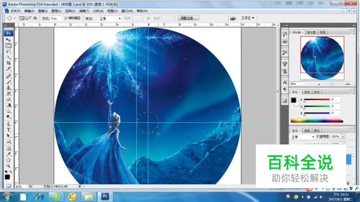Click the Navigator preview thumbnail
Screen dimensions: 360x202
[x=322, y=58]
